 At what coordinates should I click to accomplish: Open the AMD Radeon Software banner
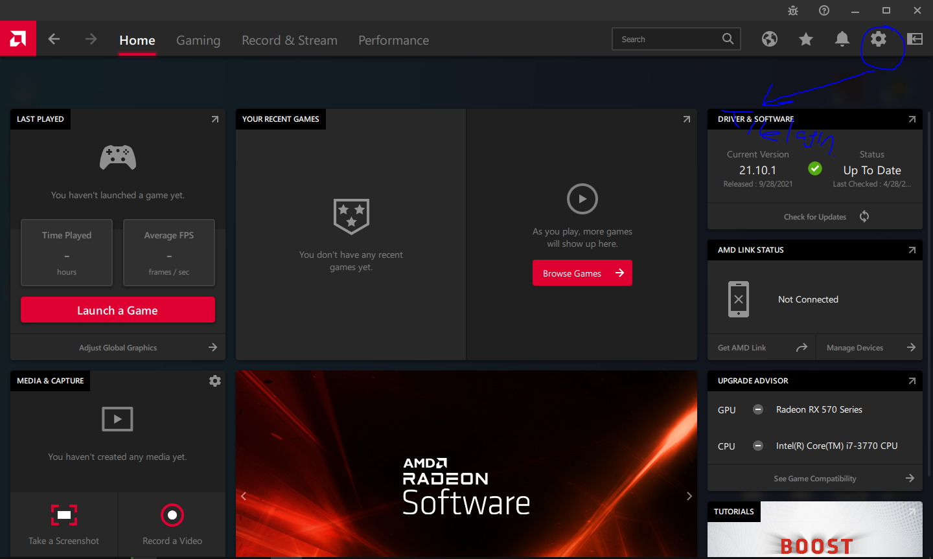click(466, 464)
